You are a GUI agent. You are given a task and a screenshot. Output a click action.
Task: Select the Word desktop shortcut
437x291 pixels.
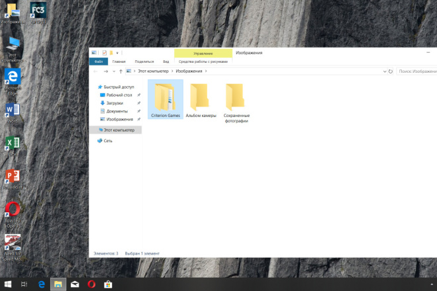pos(13,114)
